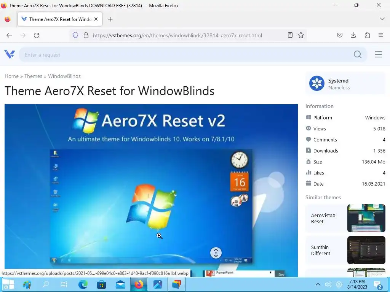Reload the current page
The image size is (390, 292).
37,35
